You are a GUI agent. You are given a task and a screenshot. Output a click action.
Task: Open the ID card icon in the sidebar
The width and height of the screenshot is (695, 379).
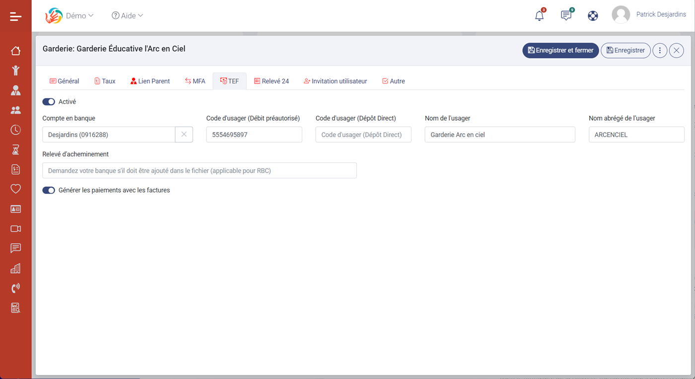[15, 209]
